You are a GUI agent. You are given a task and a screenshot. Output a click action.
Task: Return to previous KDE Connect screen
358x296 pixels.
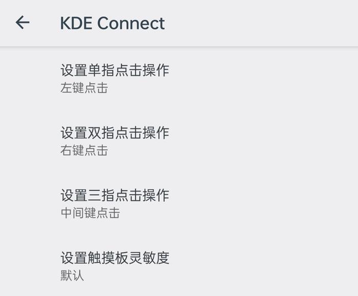click(23, 23)
